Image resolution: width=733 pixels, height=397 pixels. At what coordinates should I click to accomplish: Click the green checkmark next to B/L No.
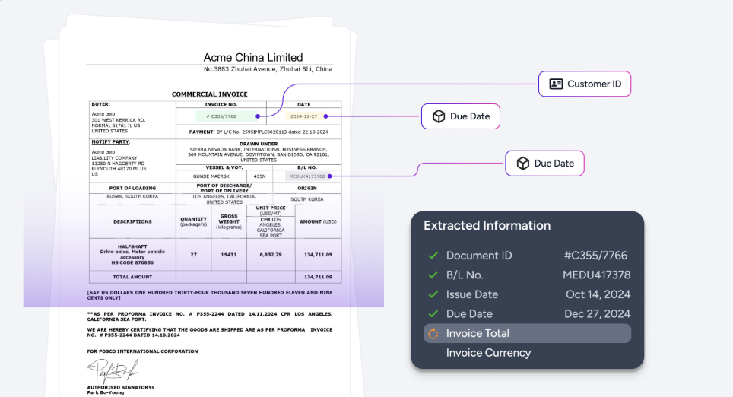pos(433,275)
